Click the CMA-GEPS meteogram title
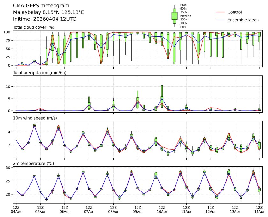This screenshot has height=217, width=268. click(37, 6)
